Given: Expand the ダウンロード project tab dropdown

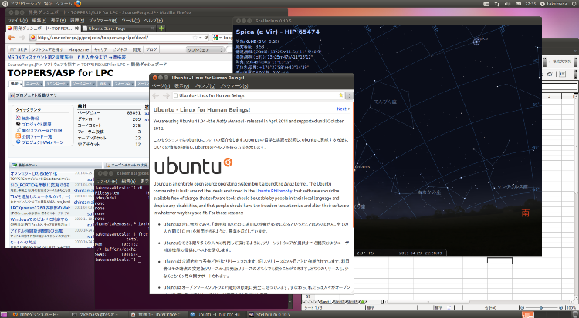Looking at the screenshot, I should point(68,84).
